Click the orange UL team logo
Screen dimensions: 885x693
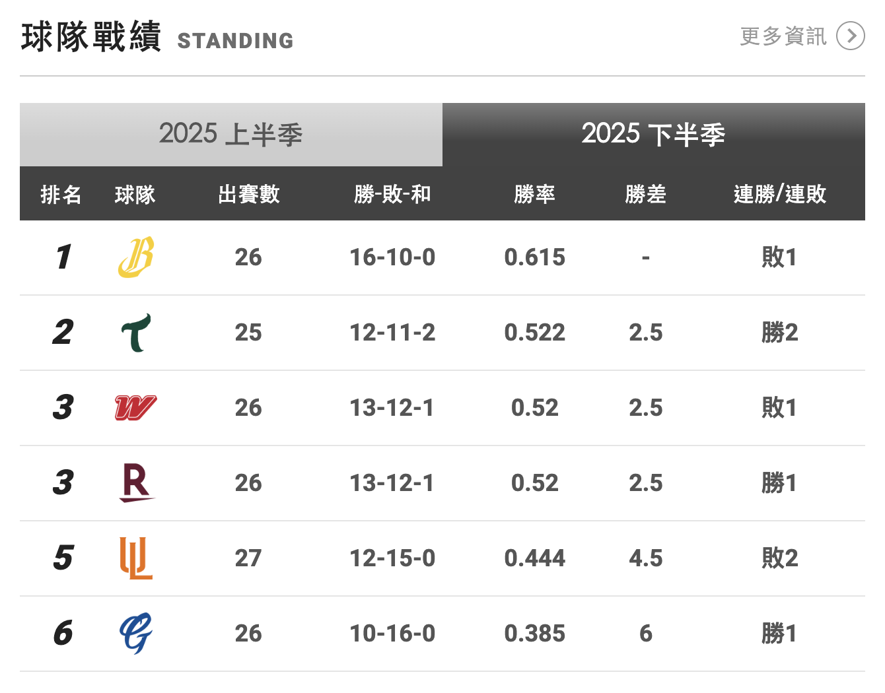[136, 558]
